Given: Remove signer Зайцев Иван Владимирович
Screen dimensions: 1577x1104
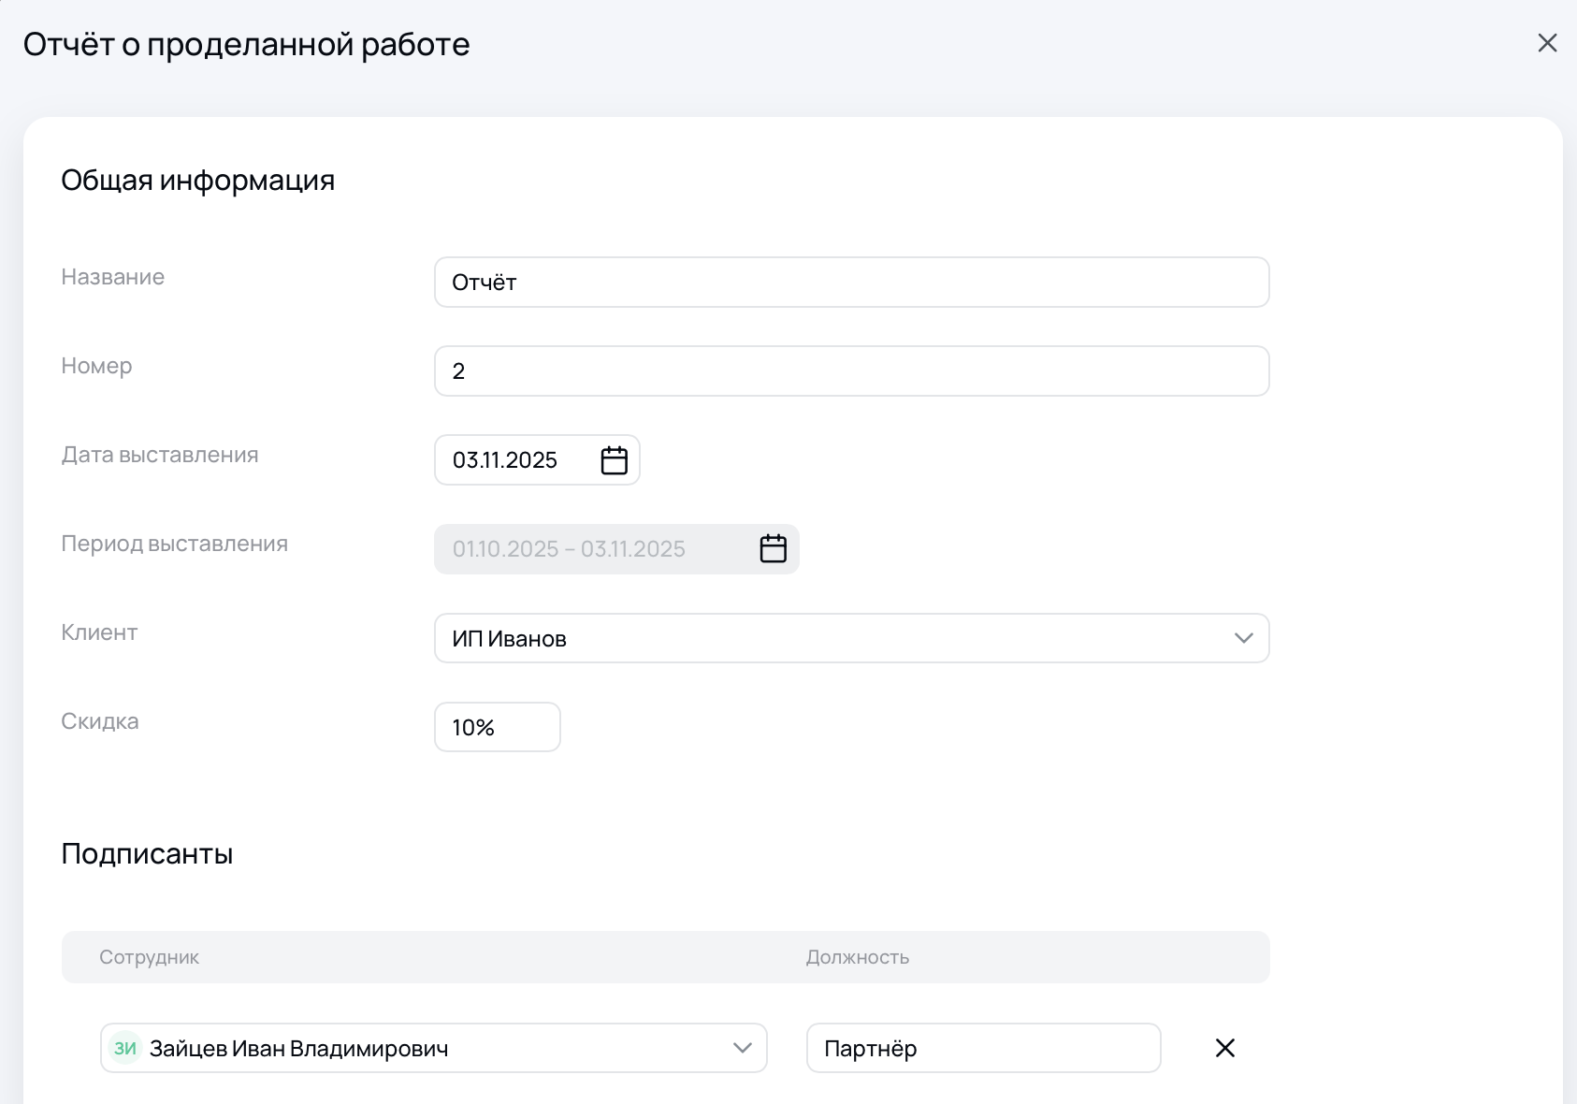Looking at the screenshot, I should pyautogui.click(x=1224, y=1048).
